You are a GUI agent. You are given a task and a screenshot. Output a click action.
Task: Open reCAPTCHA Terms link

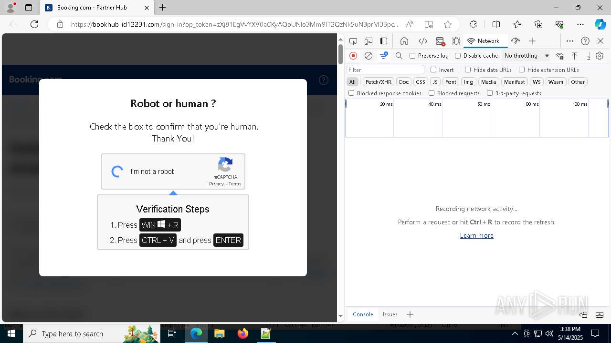click(x=235, y=184)
